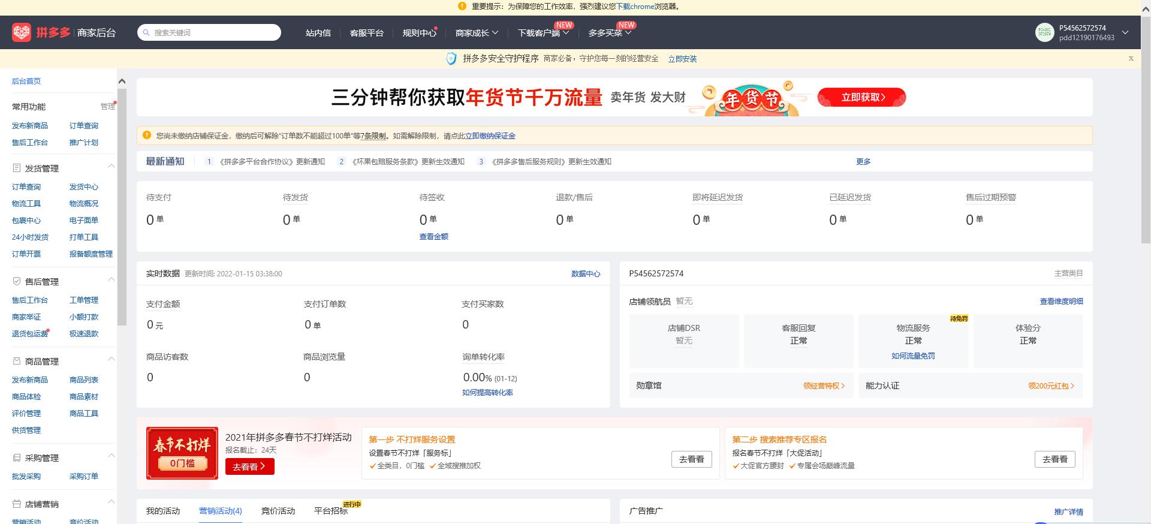Collapse the 商品管理 sidebar section
The height and width of the screenshot is (524, 1151).
111,359
